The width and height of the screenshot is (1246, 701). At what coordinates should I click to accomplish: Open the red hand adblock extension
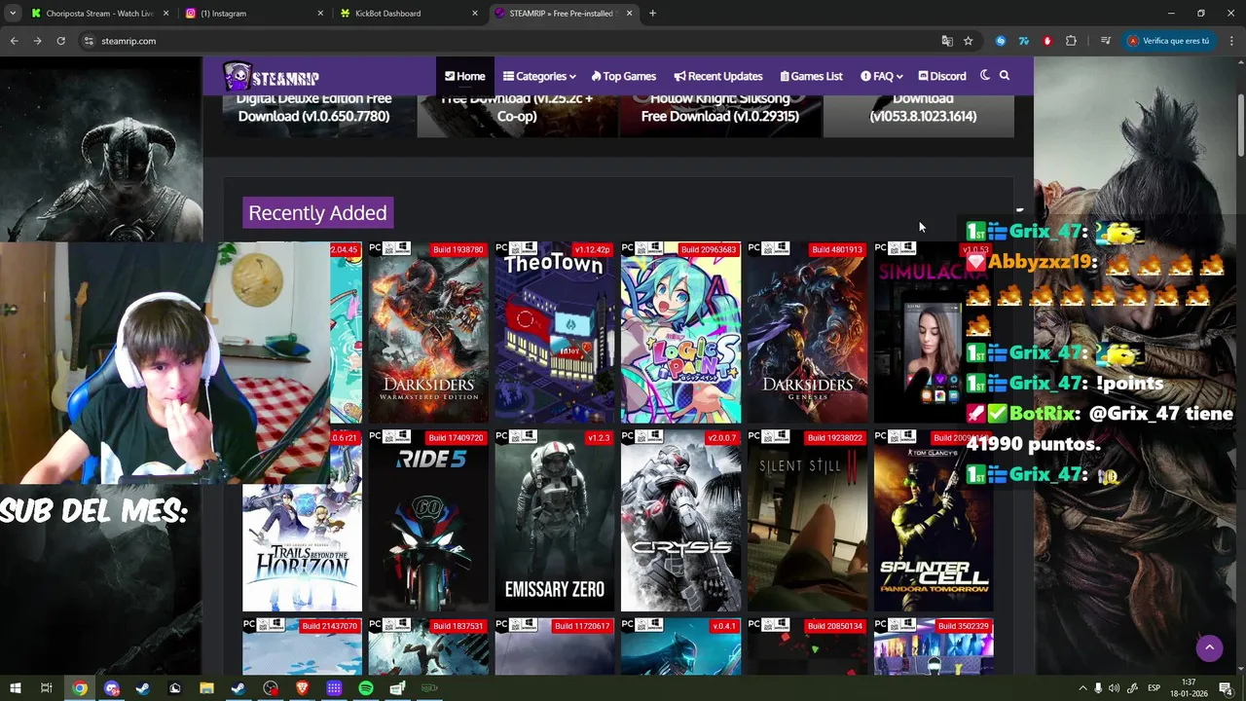point(1047,41)
